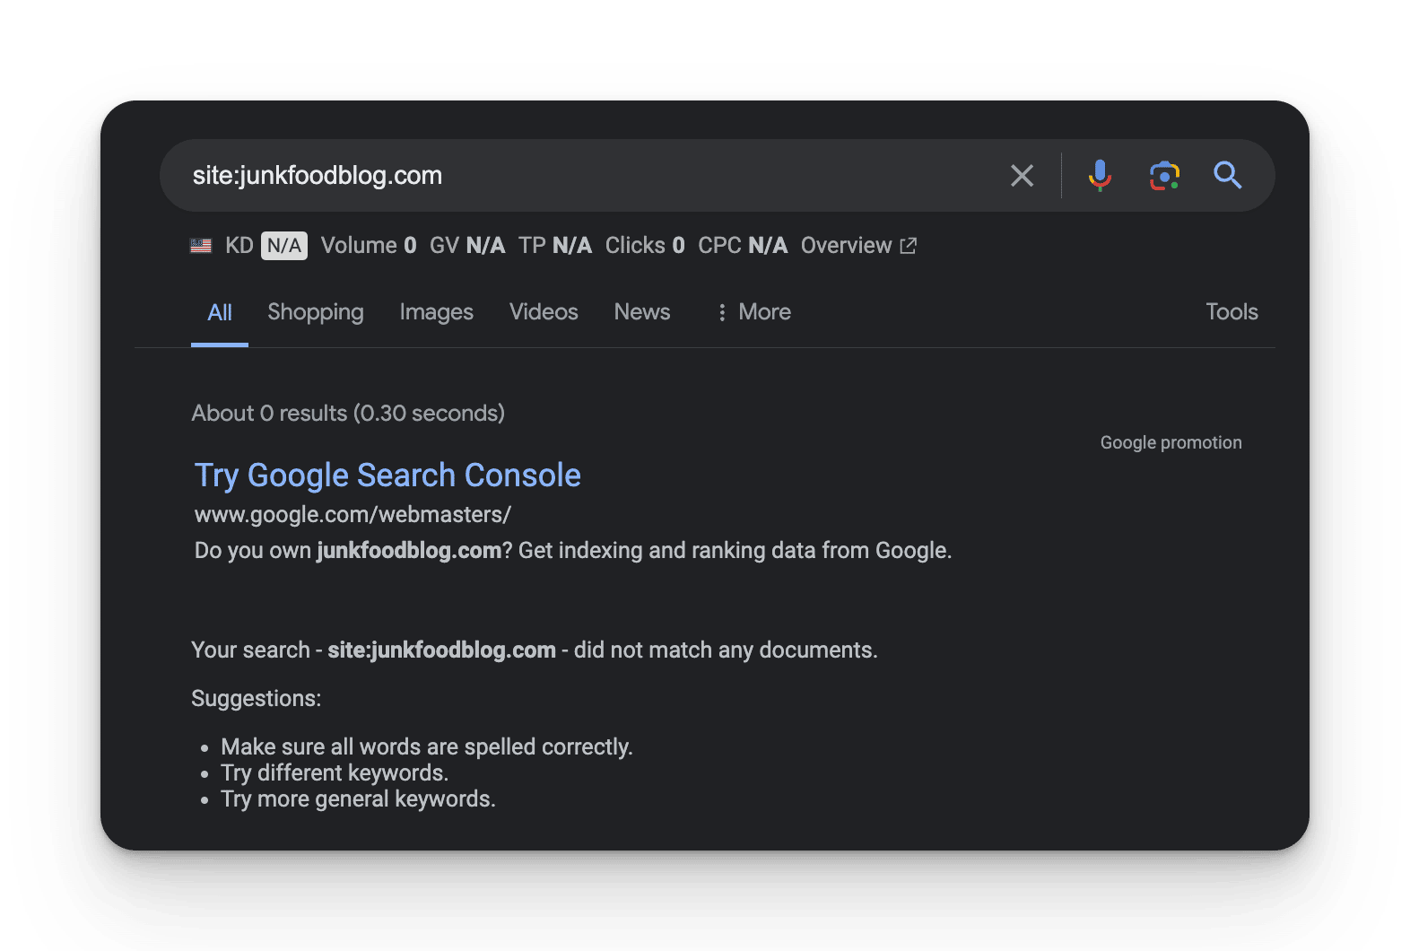The width and height of the screenshot is (1410, 951).
Task: Run search with the magnifying glass icon
Action: (1227, 175)
